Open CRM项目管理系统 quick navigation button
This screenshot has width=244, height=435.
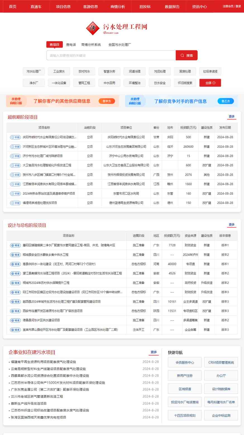[x=221, y=362]
